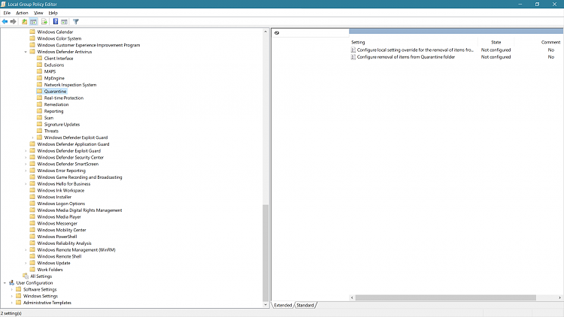Click the All Settings icon in tree
This screenshot has width=564, height=317.
(26, 276)
